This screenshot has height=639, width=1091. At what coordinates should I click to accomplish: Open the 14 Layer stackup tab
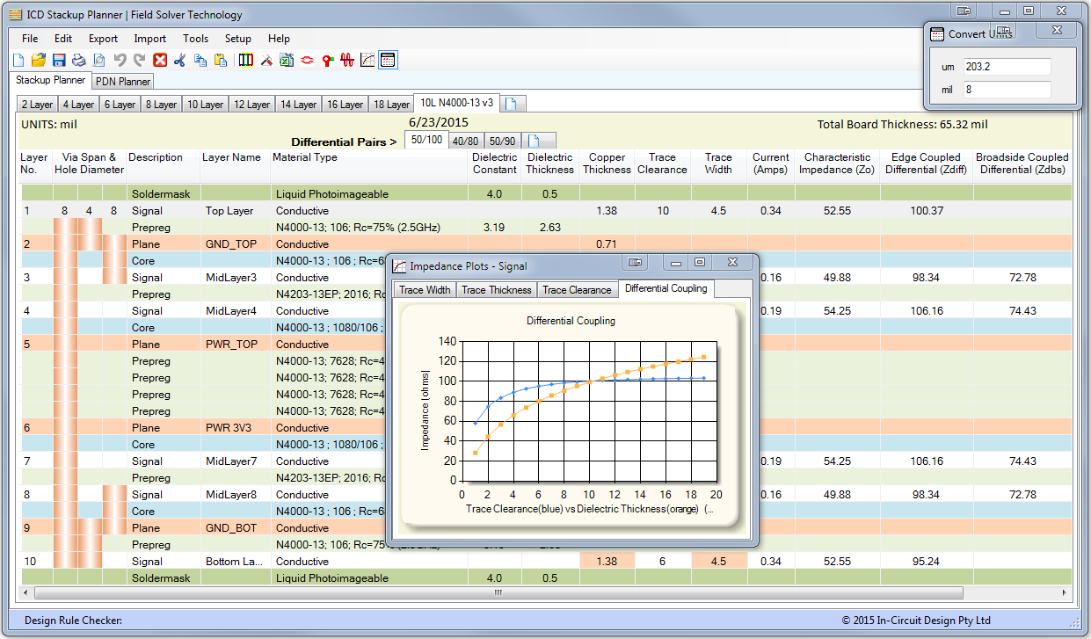pos(298,105)
